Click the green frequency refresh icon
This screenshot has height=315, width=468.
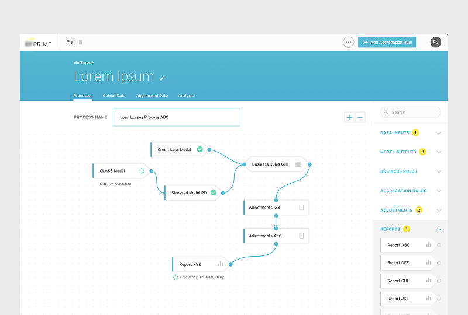[x=175, y=277]
